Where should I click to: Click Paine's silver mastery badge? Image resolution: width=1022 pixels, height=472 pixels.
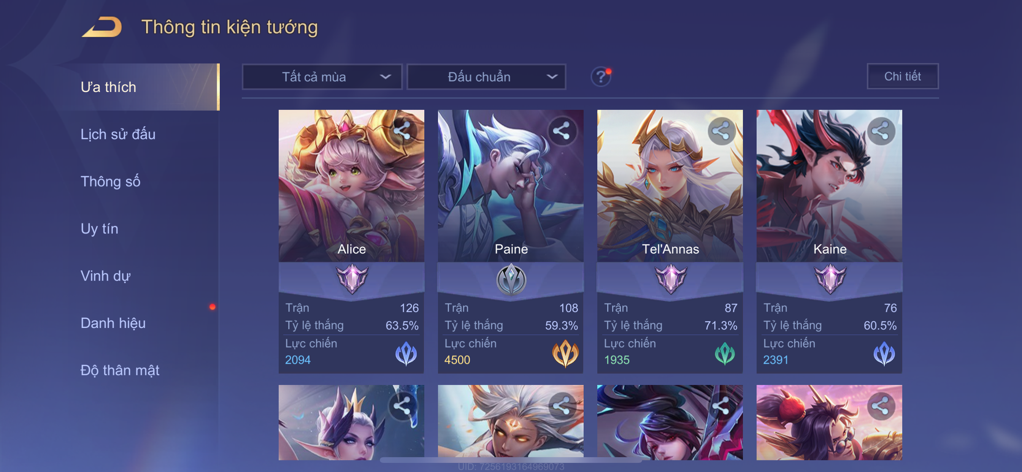(x=511, y=280)
